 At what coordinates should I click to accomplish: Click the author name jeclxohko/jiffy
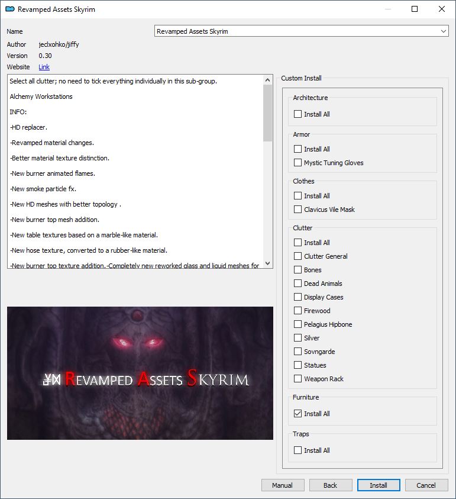pyautogui.click(x=59, y=44)
